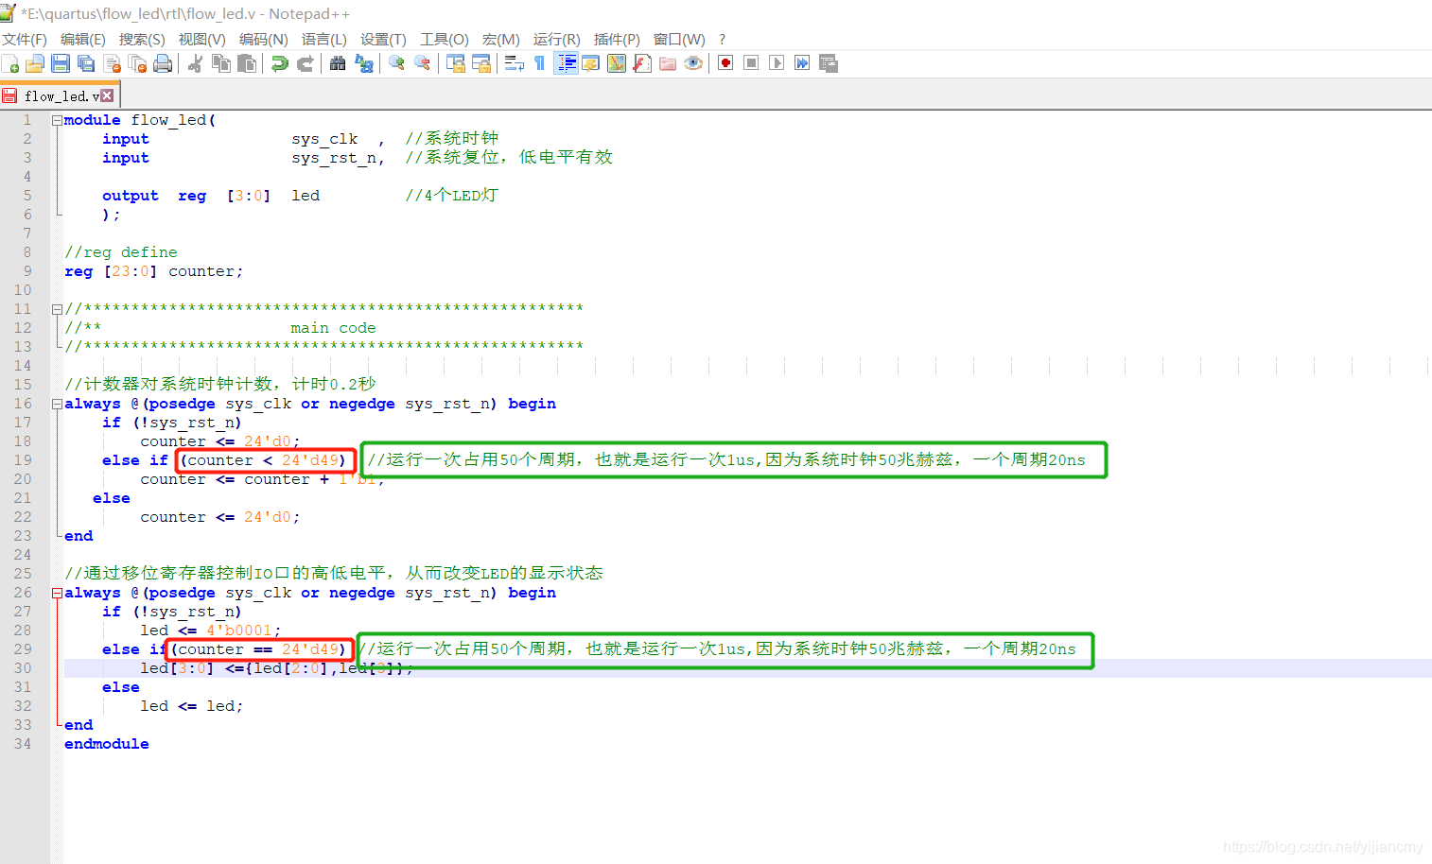Toggle show all characters pilcrow icon

tap(540, 63)
